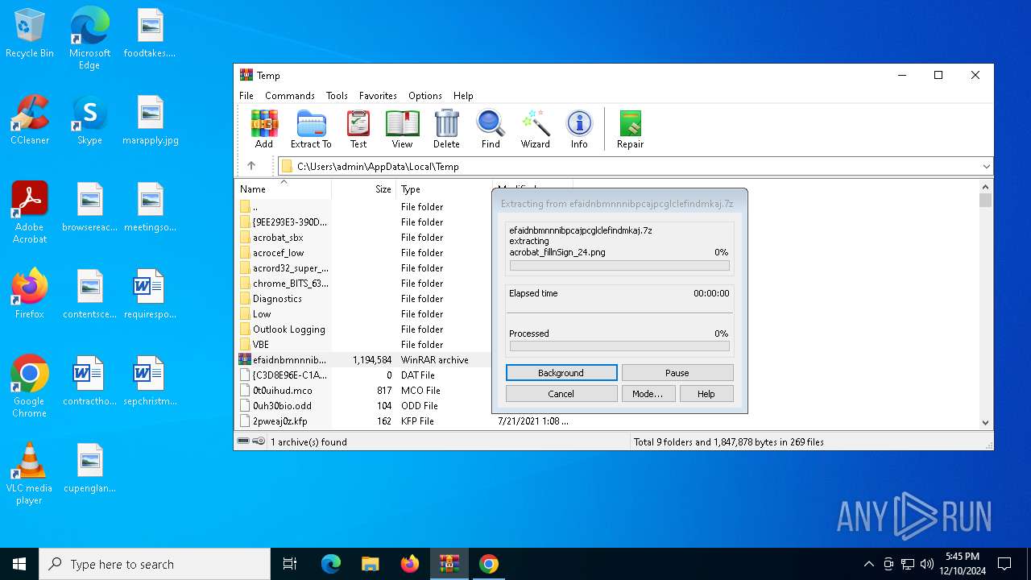Sort by Size column header
The height and width of the screenshot is (580, 1031).
[x=363, y=189]
